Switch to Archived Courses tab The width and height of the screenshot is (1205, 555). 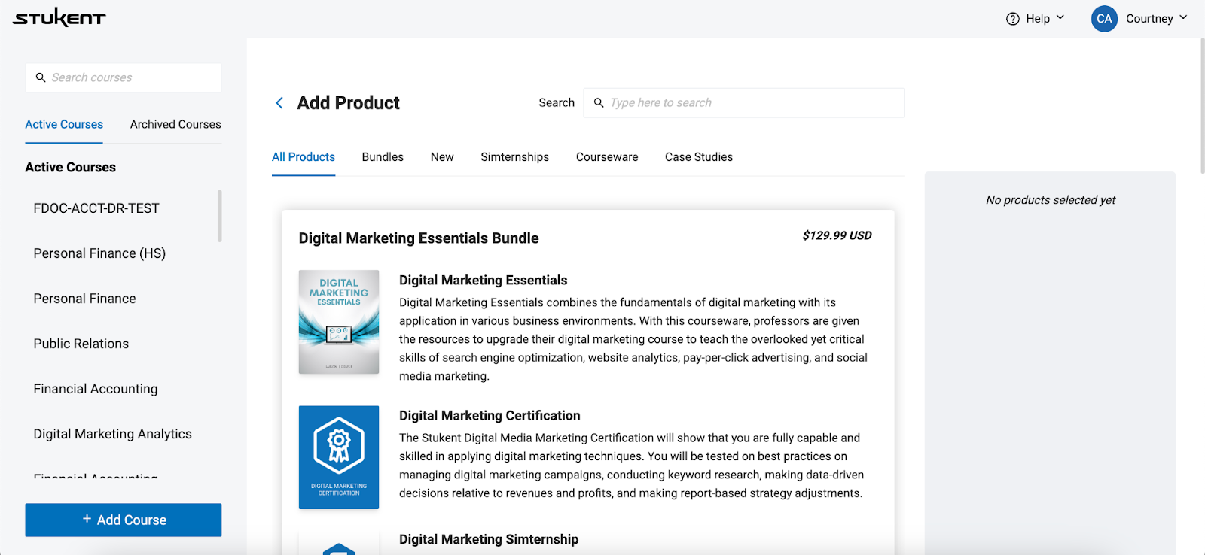[x=175, y=124]
